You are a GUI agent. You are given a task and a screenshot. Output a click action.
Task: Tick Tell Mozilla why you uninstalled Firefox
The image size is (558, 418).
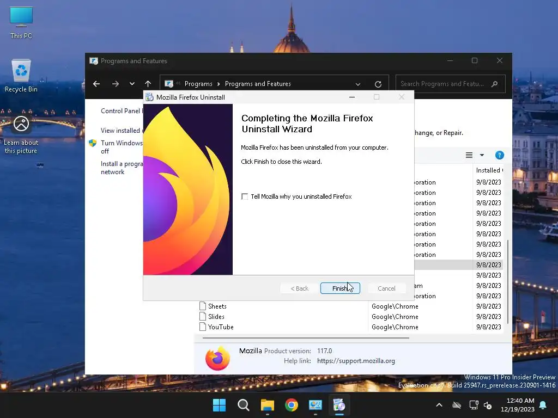(245, 196)
